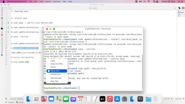Screen dimensions: 185x104
Task: Open the text editor notepad dock icon
Action: (x=95, y=99)
